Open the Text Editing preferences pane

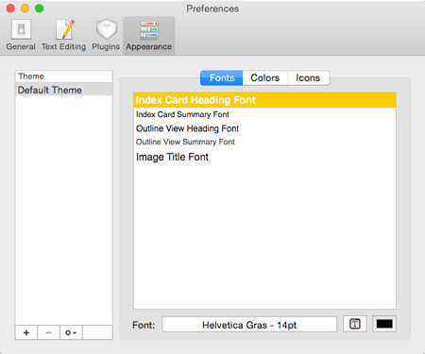tap(64, 35)
